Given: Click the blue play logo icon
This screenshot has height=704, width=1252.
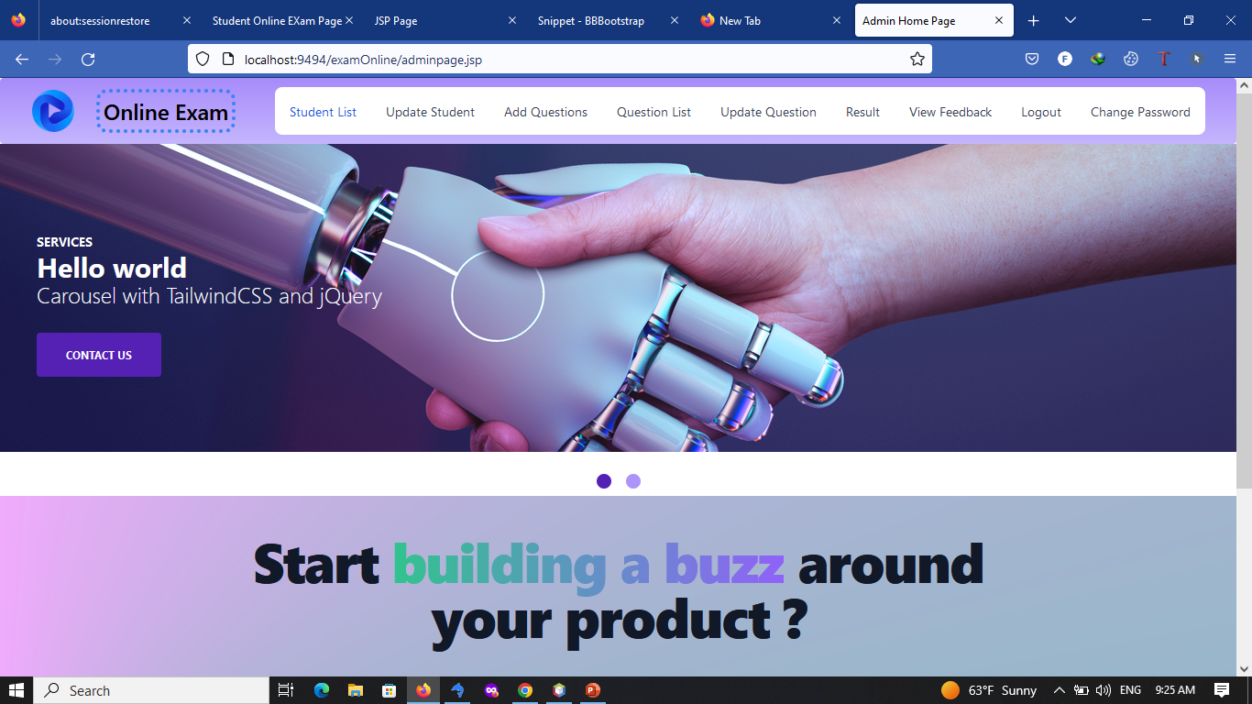Looking at the screenshot, I should (x=53, y=111).
